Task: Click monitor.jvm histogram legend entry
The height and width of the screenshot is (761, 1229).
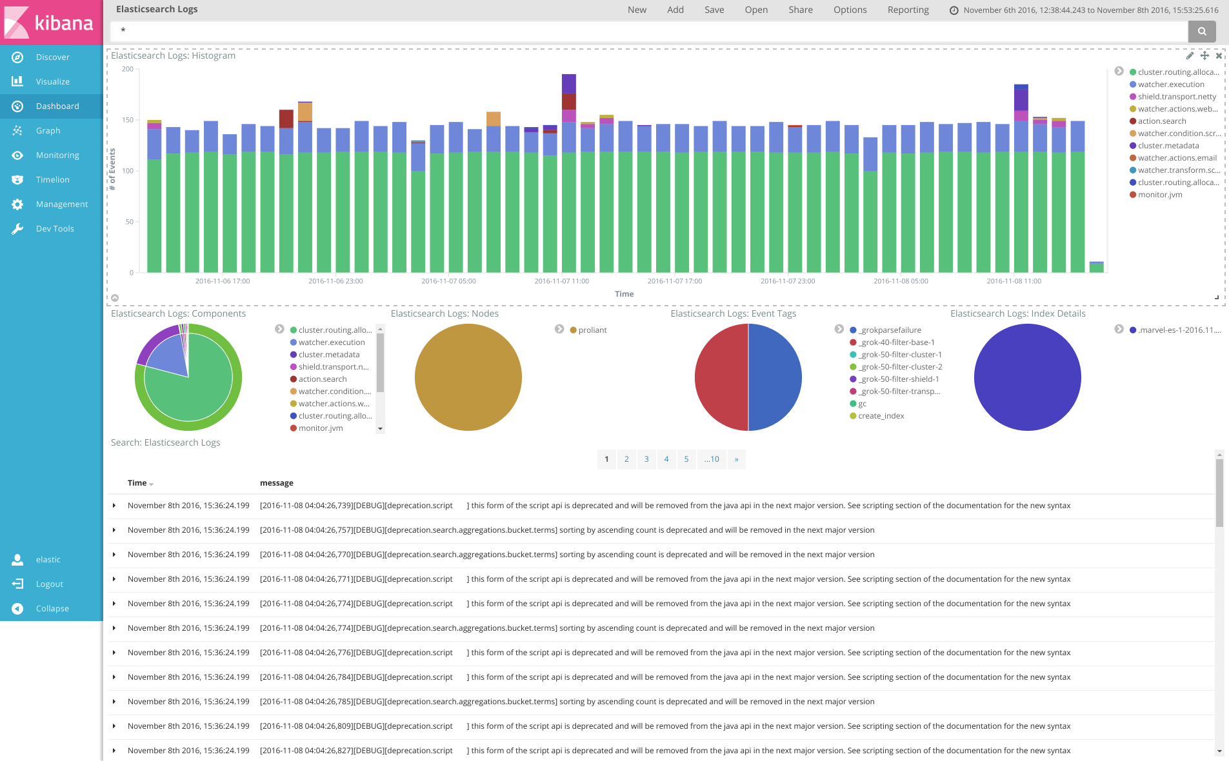Action: [x=1160, y=195]
